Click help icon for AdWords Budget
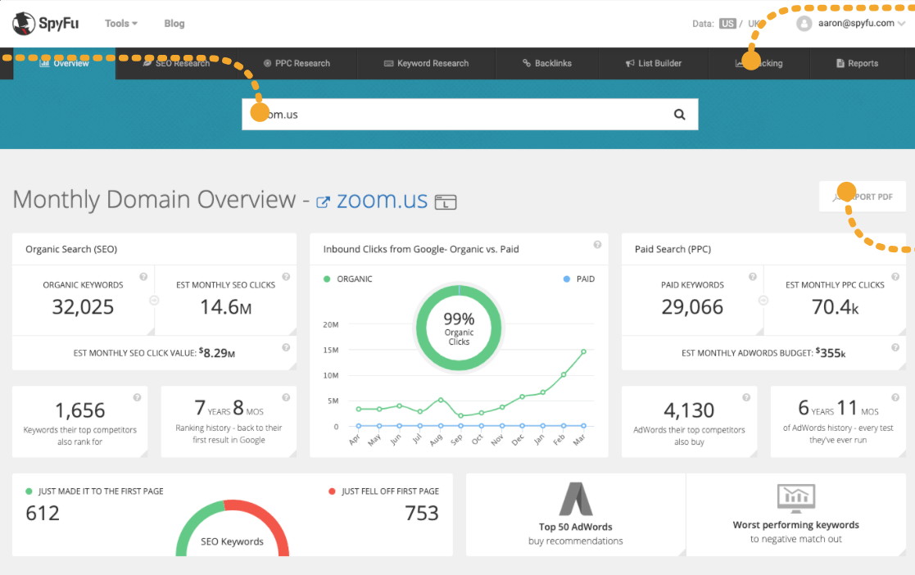915x575 pixels. coord(895,347)
